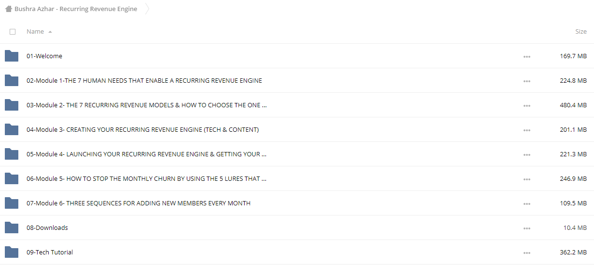Click folder icon for 04-Module 3 row
This screenshot has width=594, height=265.
point(12,129)
